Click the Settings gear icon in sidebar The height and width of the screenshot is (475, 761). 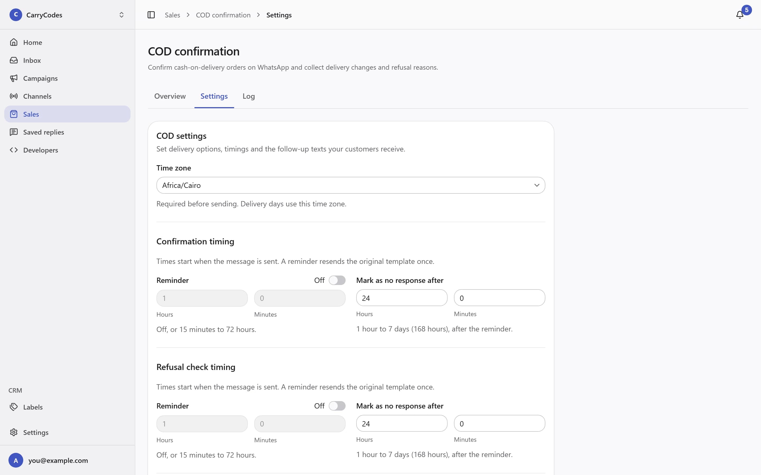(x=13, y=432)
